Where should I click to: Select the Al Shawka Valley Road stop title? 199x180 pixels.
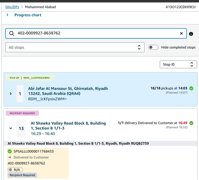coord(68,126)
